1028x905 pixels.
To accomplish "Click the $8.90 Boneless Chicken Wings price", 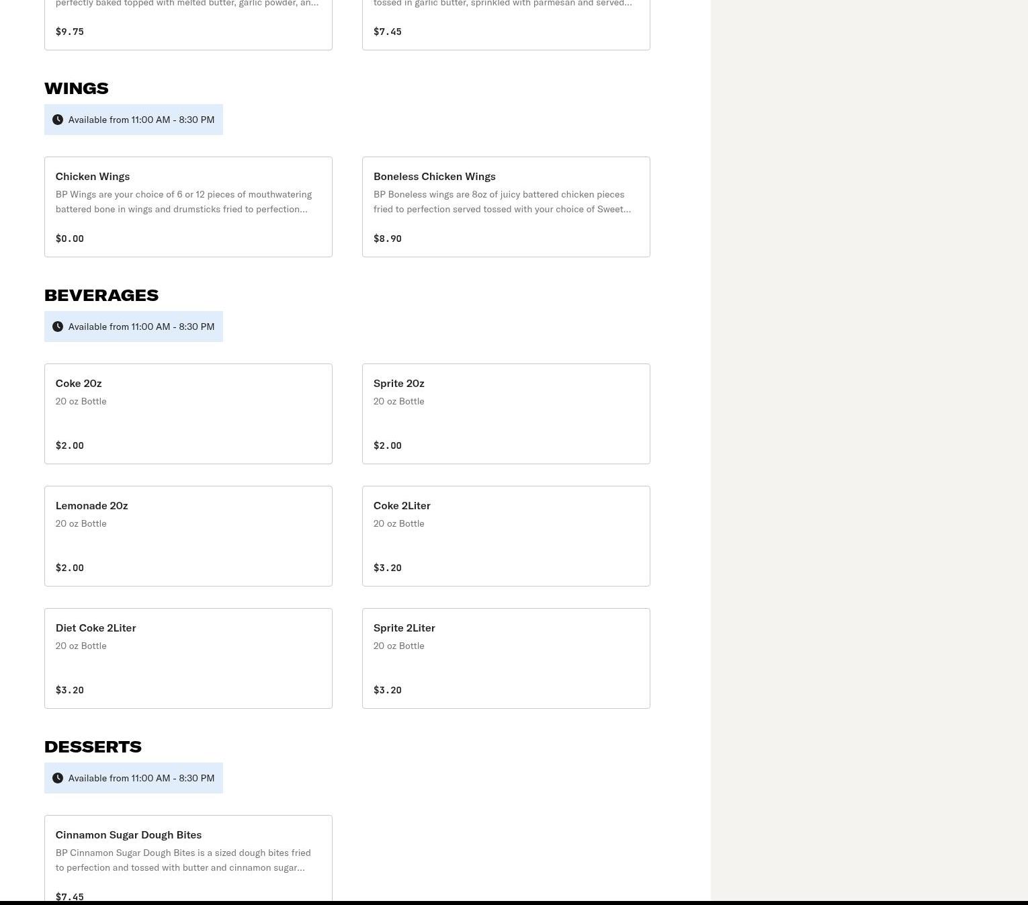I will coord(388,239).
